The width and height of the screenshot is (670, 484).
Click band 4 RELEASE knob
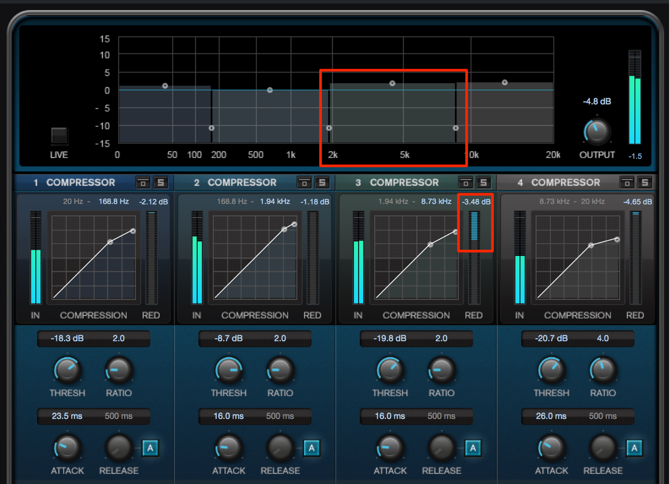(603, 448)
